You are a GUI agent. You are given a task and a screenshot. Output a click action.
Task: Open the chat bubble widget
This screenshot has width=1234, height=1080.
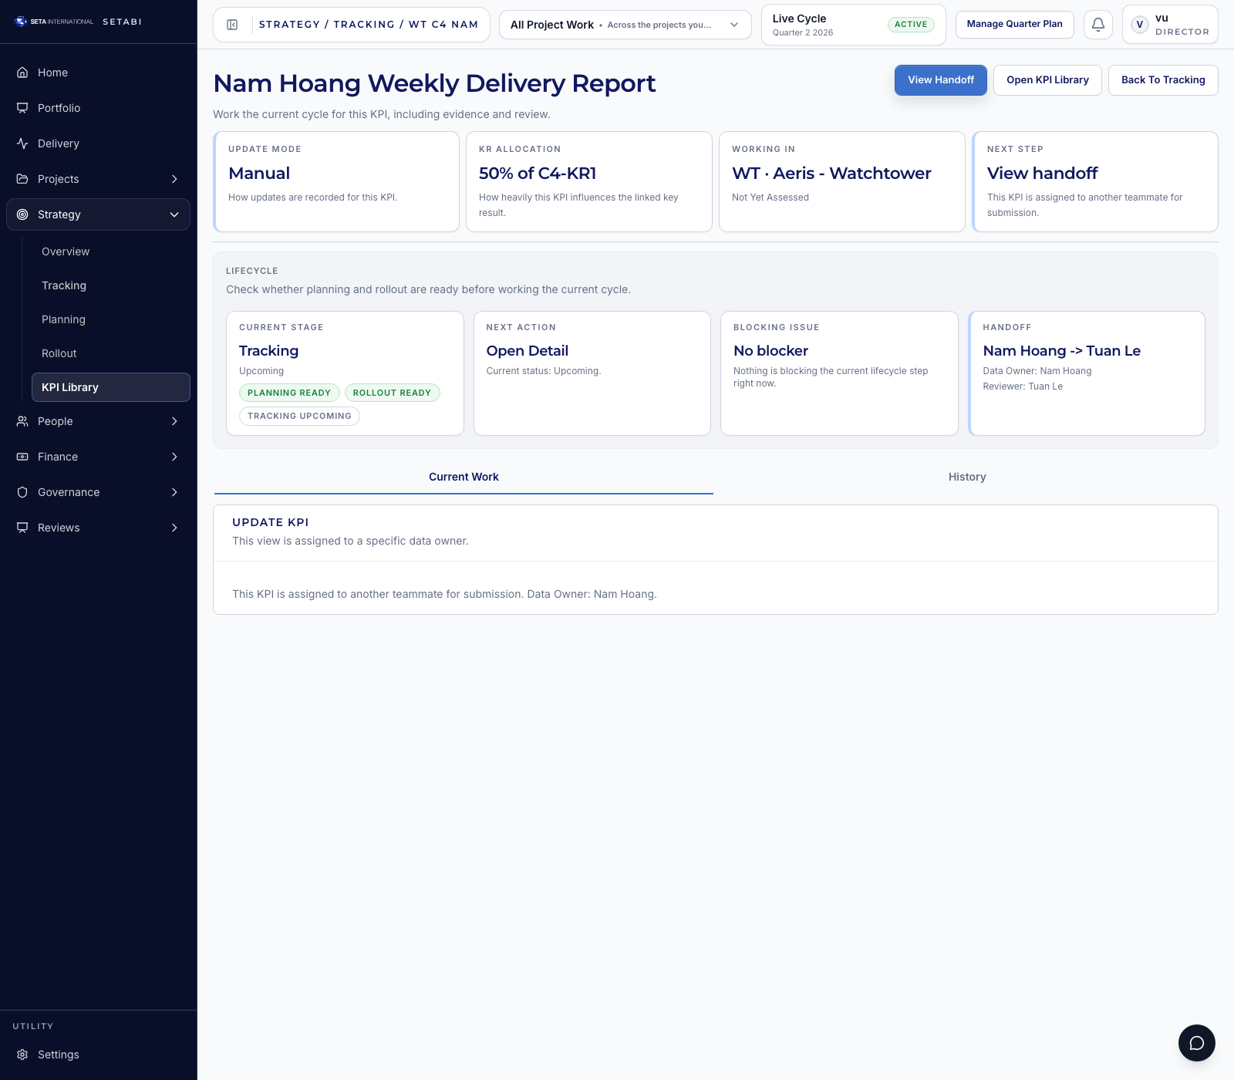pos(1196,1043)
